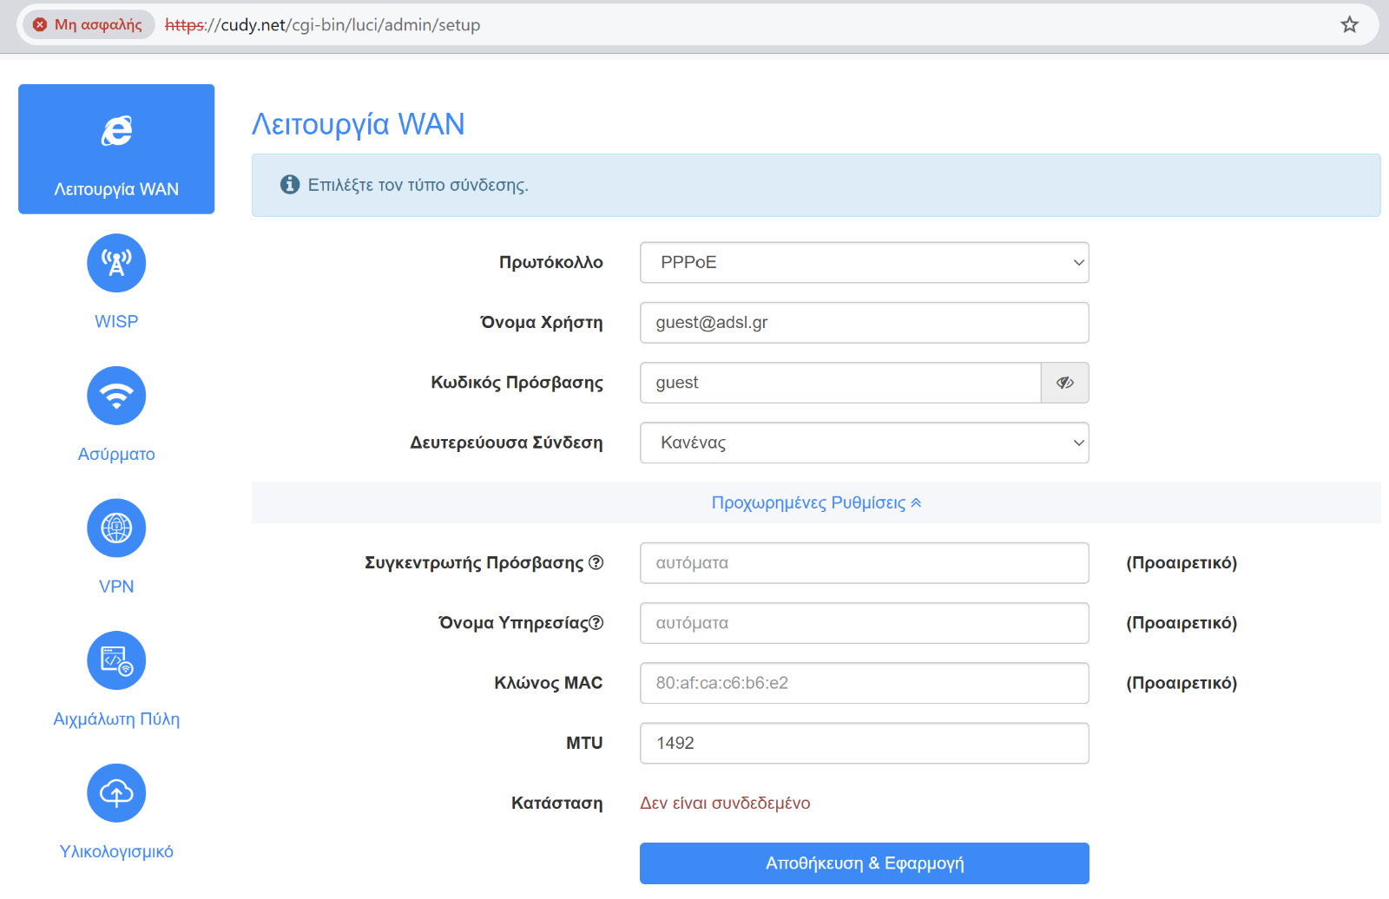The width and height of the screenshot is (1389, 899).
Task: Click the Κλώνος MAC address field
Action: tap(864, 683)
